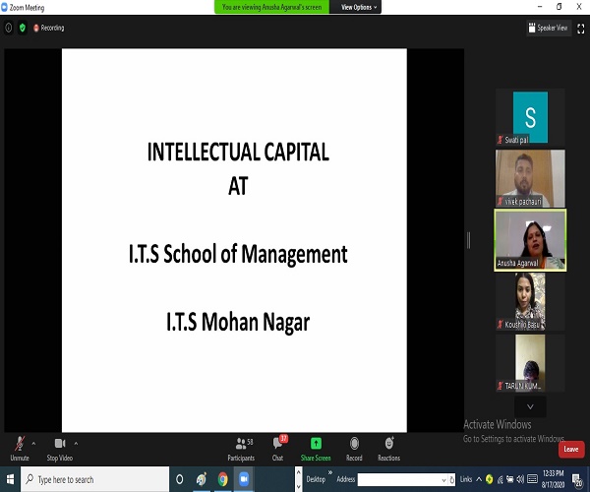Open Cortana circle icon
Viewport: 590px width, 492px height.
(180, 479)
